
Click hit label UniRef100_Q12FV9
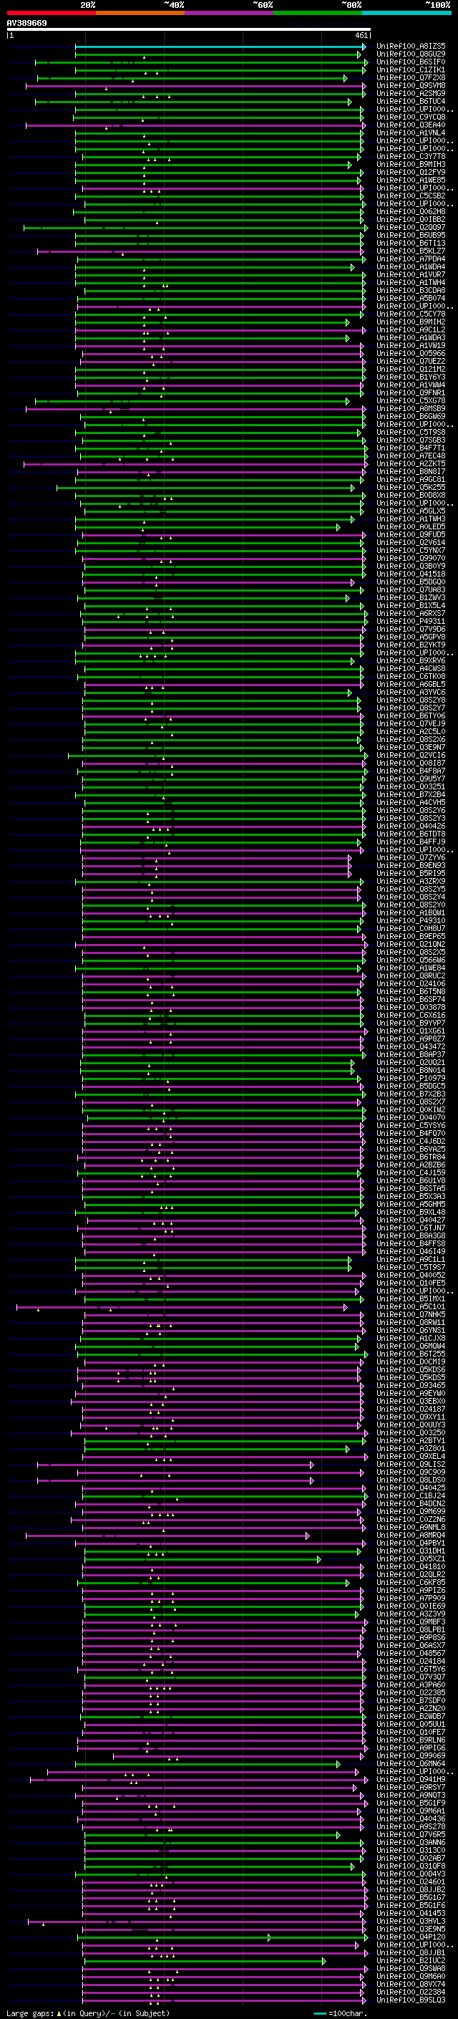(411, 173)
